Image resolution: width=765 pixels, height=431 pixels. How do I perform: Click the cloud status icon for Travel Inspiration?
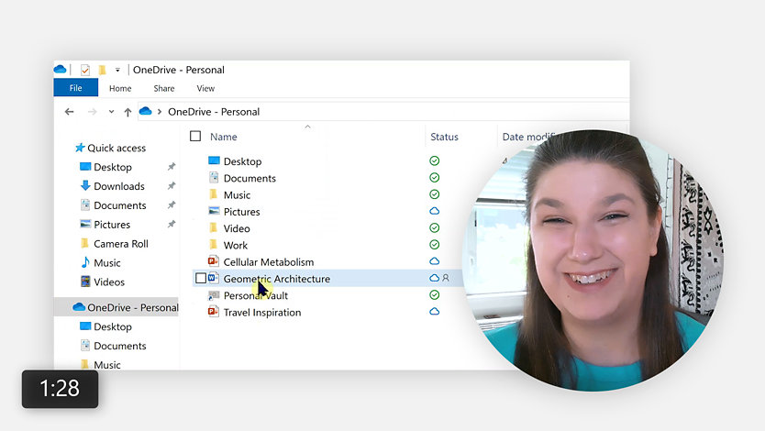coord(434,312)
